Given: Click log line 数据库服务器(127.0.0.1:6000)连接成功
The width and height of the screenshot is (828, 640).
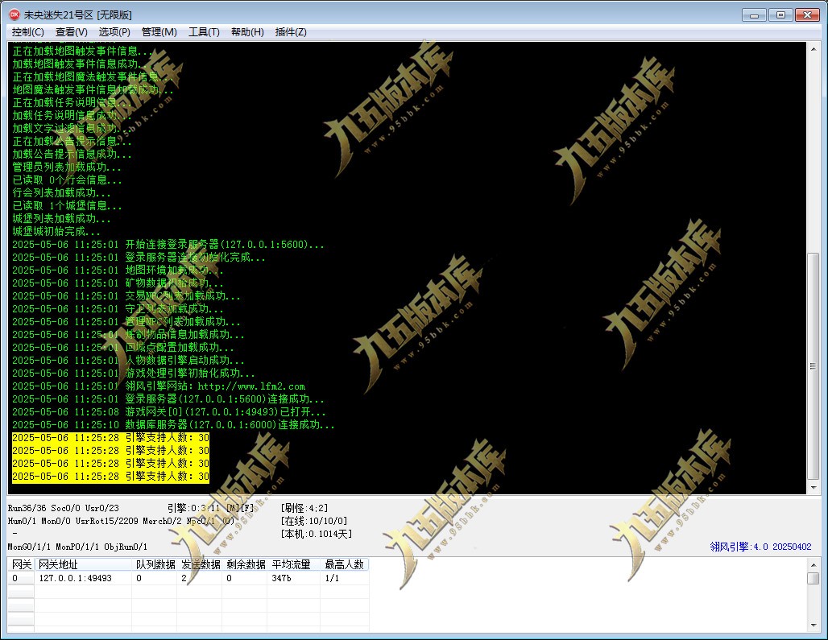Looking at the screenshot, I should 173,425.
